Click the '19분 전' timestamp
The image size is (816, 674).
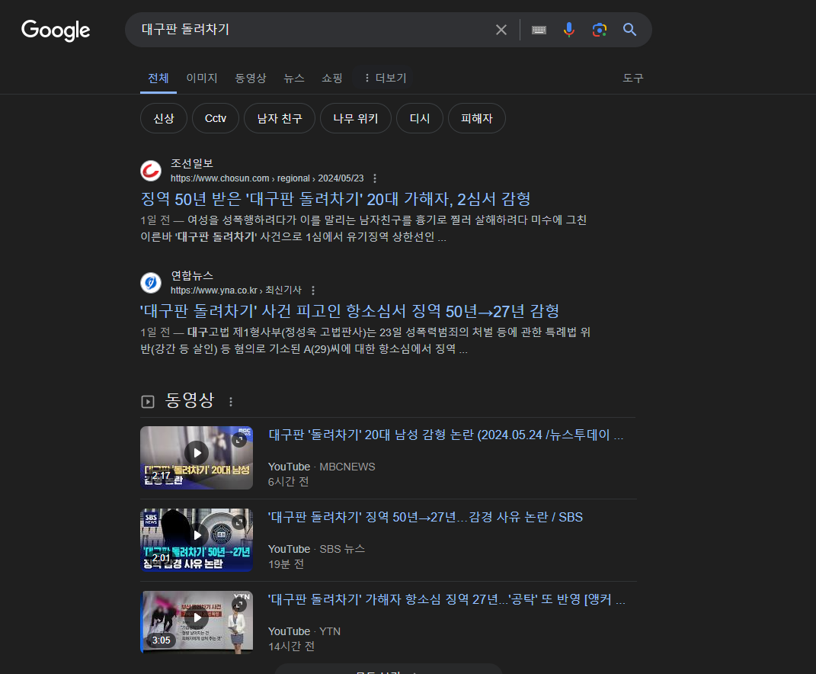(x=286, y=564)
